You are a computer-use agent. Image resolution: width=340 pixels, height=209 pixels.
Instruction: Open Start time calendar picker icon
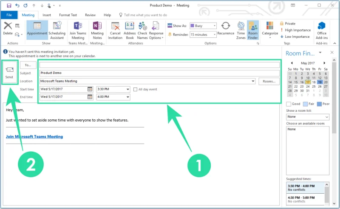click(90, 89)
